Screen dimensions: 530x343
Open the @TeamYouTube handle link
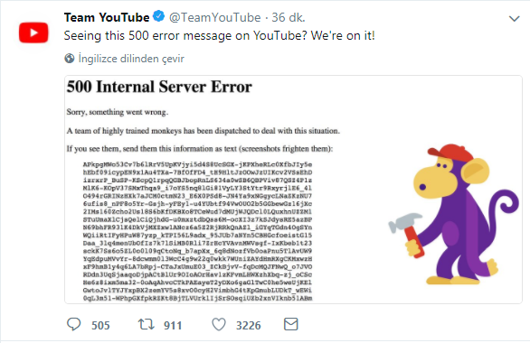click(x=214, y=17)
